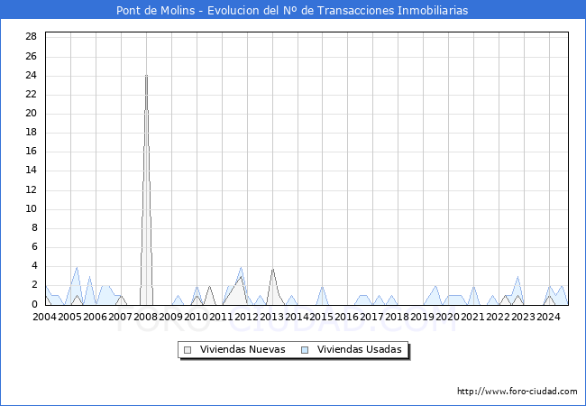Click the 22 y-axis value
Screen dimensions: 586x406
click(x=31, y=95)
